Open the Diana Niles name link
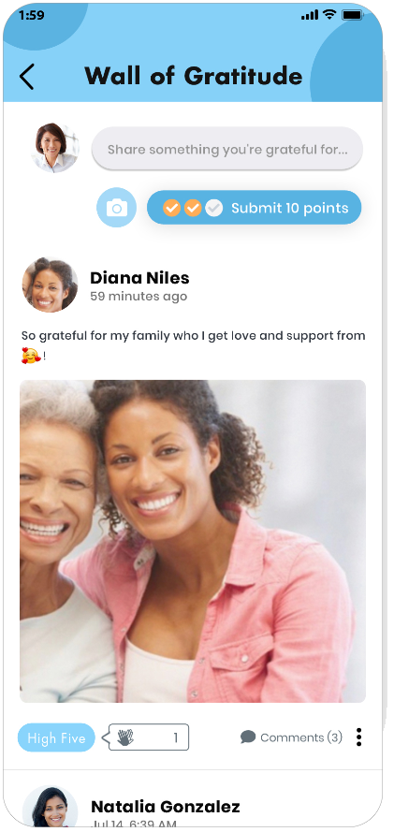Screen dimensions: 394x832 pos(139,278)
